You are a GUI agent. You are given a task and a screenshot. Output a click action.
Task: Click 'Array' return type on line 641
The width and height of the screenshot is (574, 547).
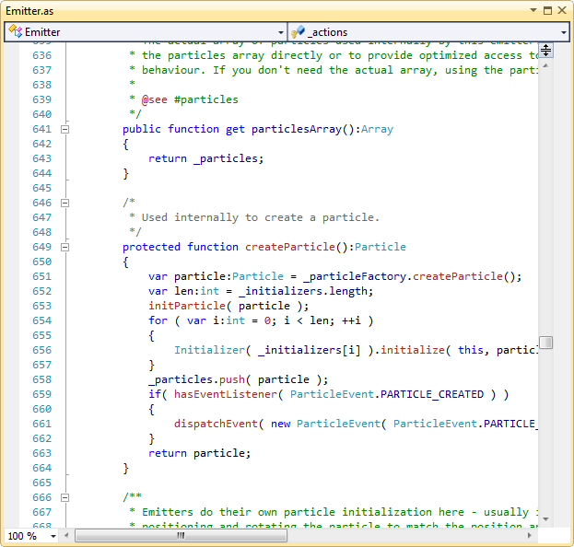click(x=377, y=129)
